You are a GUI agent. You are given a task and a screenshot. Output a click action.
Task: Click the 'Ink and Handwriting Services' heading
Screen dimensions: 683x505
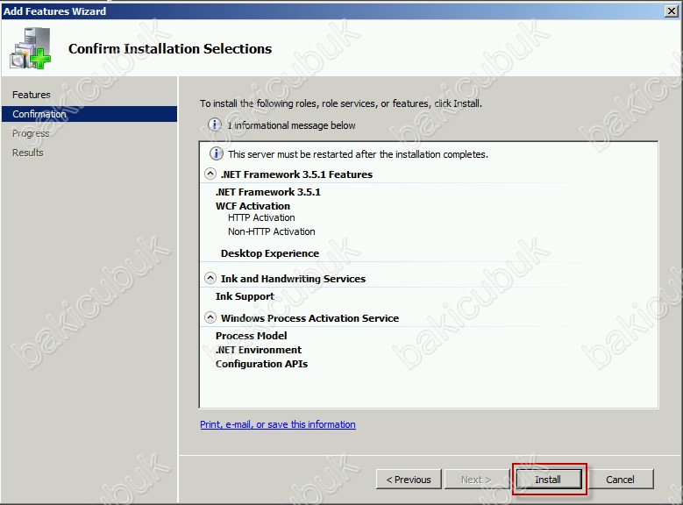pos(293,279)
